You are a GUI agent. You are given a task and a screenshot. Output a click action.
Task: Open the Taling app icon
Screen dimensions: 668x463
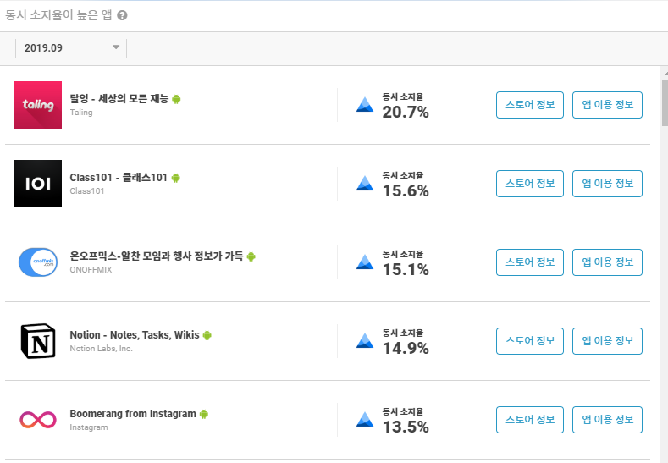pyautogui.click(x=38, y=105)
